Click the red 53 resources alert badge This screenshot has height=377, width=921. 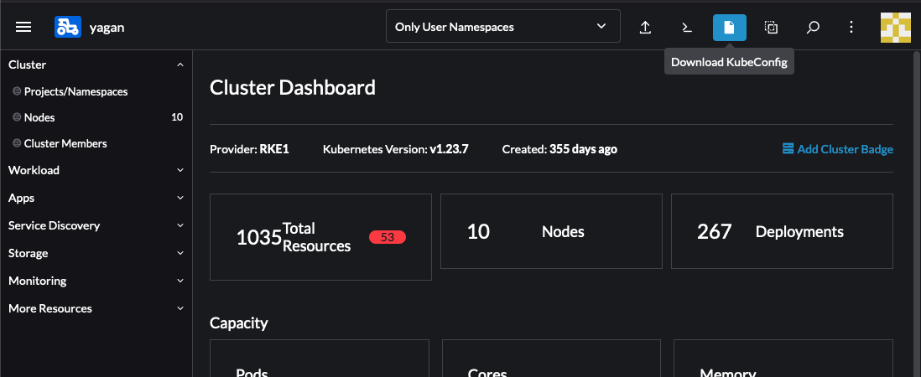(387, 237)
